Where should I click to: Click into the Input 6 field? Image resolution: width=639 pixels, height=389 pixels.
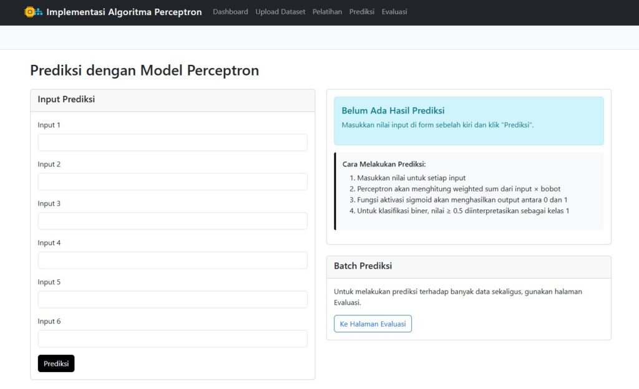point(172,339)
